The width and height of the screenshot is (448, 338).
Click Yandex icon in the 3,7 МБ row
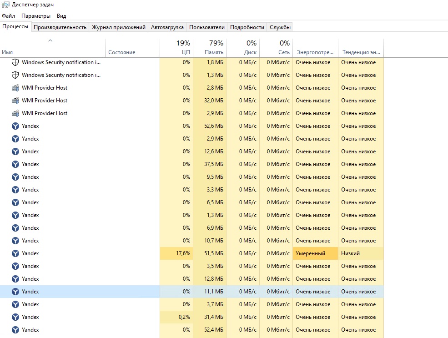click(x=15, y=304)
